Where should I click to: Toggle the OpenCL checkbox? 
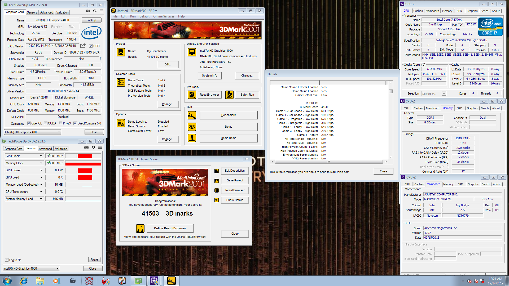[29, 123]
